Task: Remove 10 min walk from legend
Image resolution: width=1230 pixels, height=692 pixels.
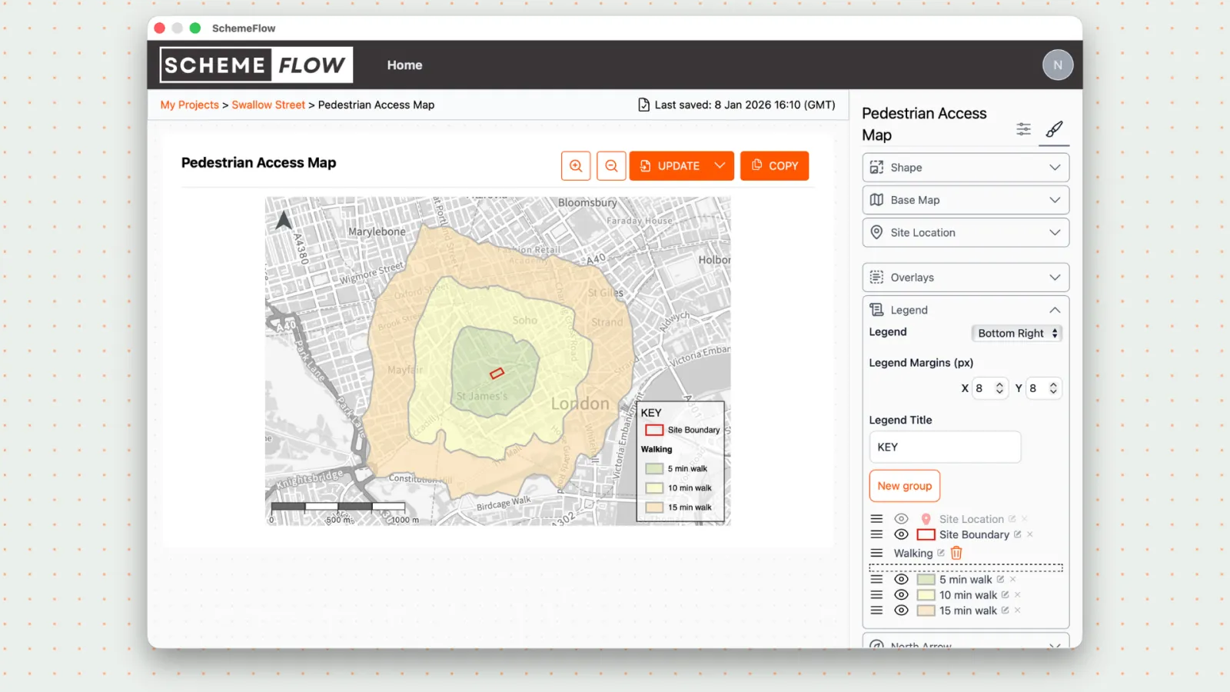Action: pos(1018,594)
